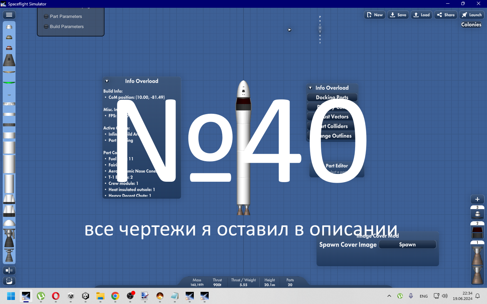The height and width of the screenshot is (304, 487).
Task: Open Notepad from the taskbar
Action: pos(175,296)
